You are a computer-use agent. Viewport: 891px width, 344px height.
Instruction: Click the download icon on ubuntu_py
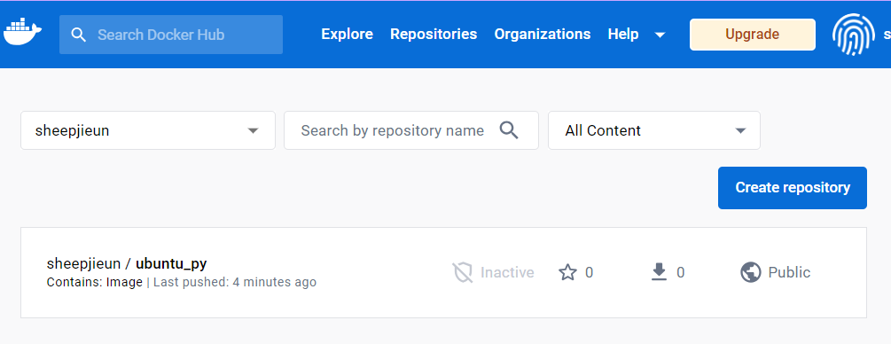(x=659, y=272)
